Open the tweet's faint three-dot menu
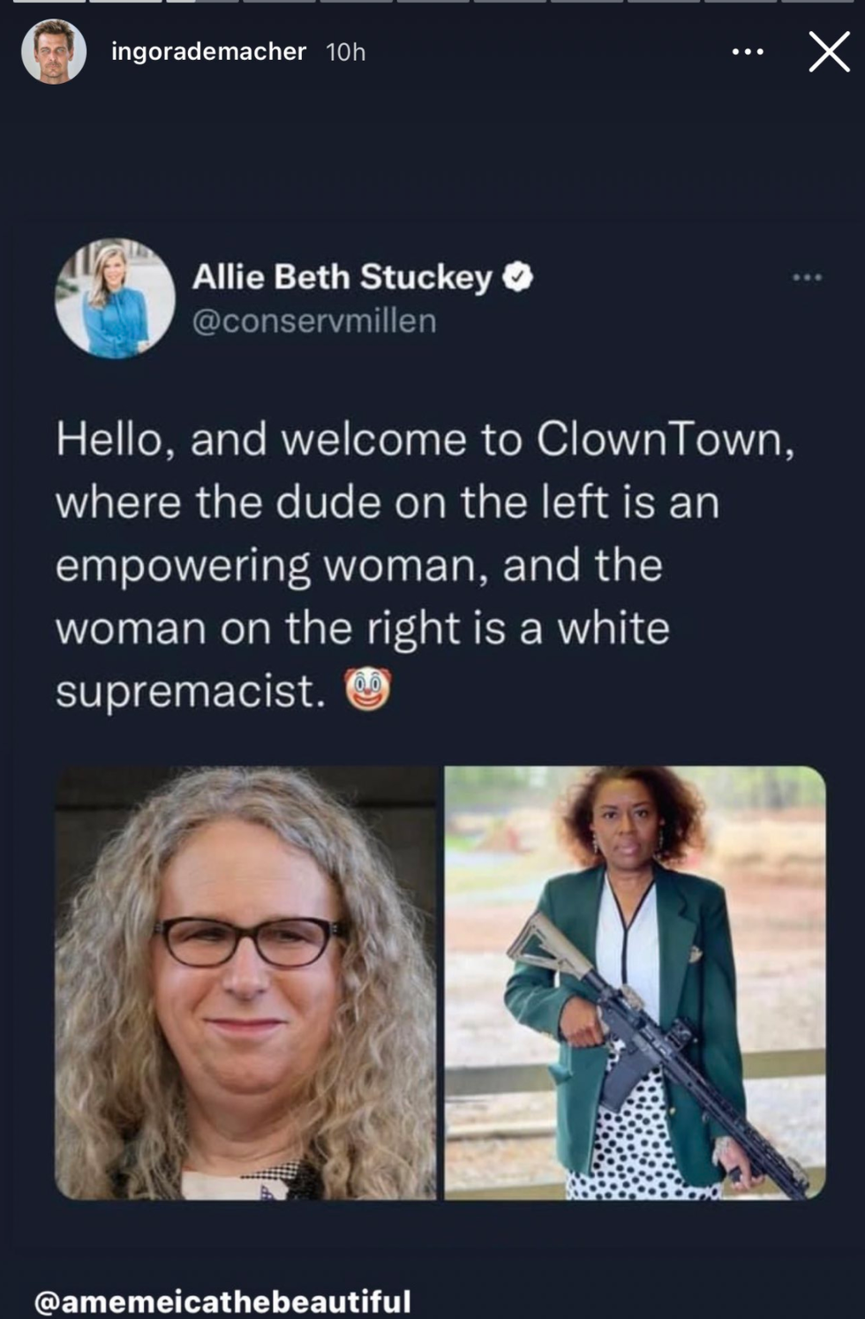This screenshot has height=1319, width=865. tap(807, 277)
